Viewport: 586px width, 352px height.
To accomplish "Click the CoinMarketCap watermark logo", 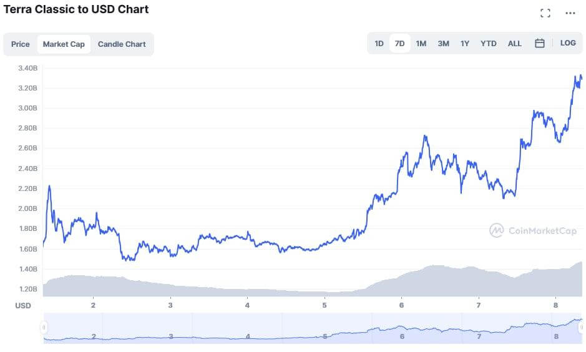I will (534, 230).
